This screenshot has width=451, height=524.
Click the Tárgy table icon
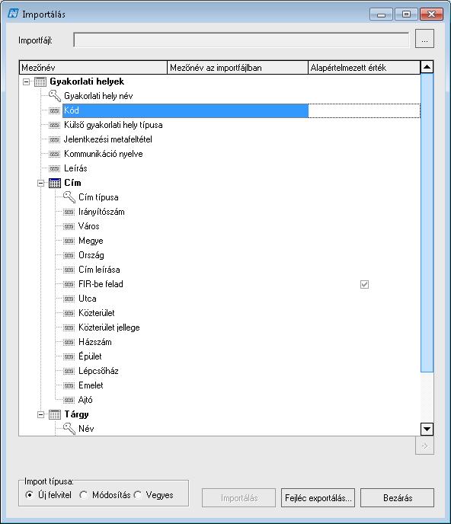click(55, 414)
